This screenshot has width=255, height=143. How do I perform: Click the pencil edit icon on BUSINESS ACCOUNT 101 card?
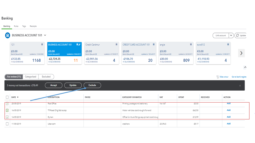[x=80, y=45]
